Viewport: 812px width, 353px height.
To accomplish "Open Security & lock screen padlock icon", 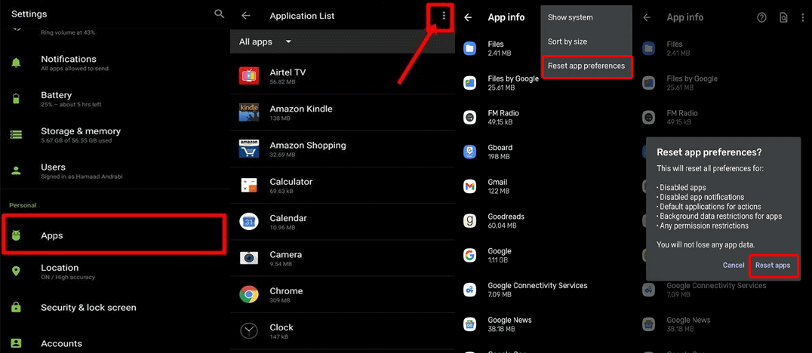I will (x=16, y=307).
